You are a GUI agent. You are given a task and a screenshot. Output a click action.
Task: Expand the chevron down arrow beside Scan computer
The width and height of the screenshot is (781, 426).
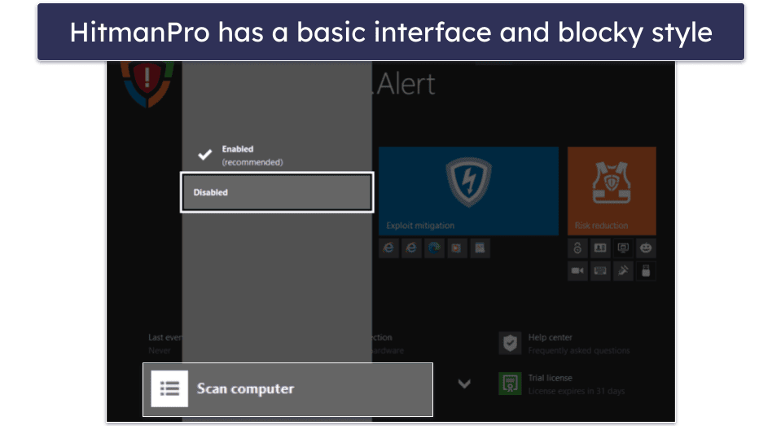coord(464,384)
